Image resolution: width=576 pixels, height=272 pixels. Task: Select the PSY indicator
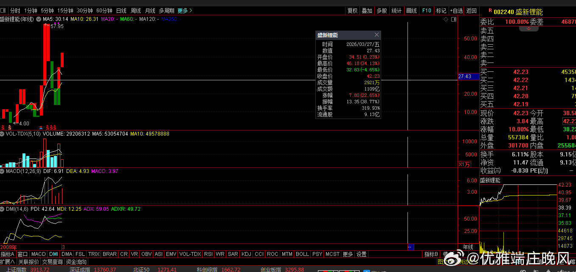click(317, 254)
